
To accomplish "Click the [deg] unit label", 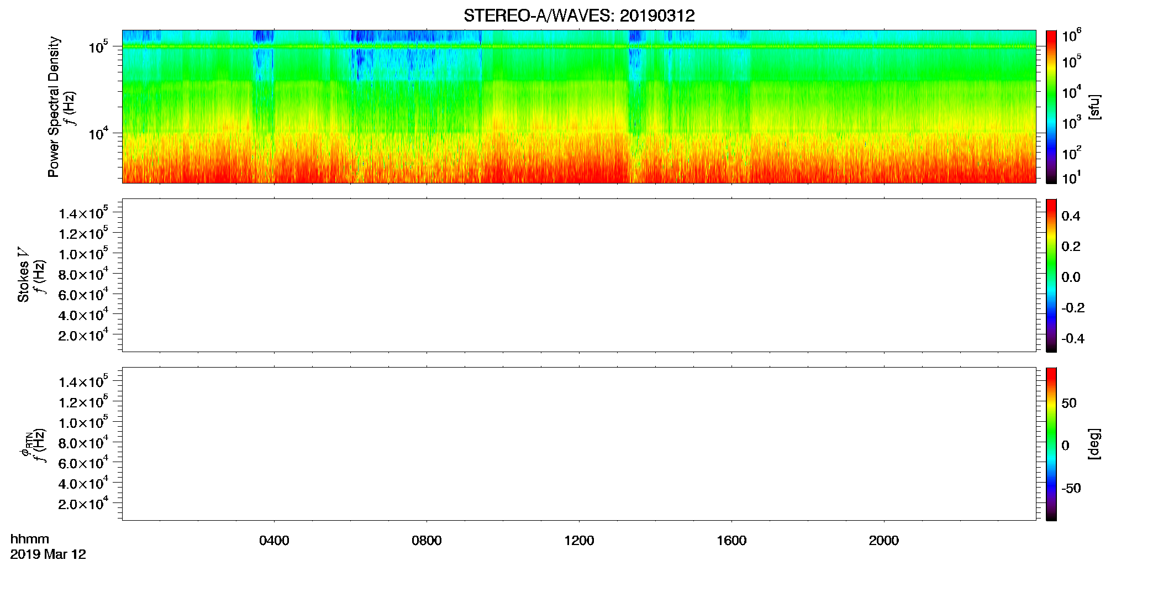I will pyautogui.click(x=1094, y=444).
